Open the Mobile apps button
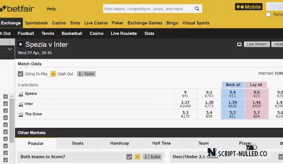This screenshot has width=283, height=164. (249, 7)
